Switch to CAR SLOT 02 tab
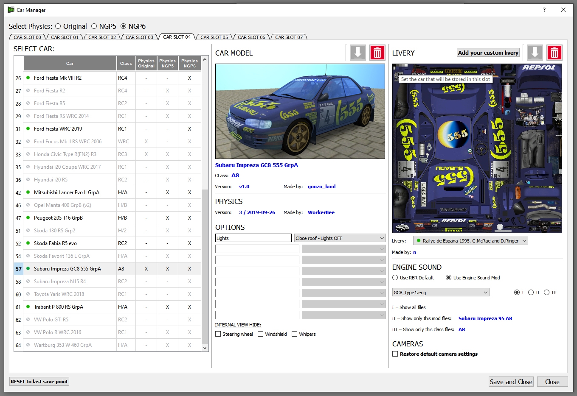 click(102, 37)
